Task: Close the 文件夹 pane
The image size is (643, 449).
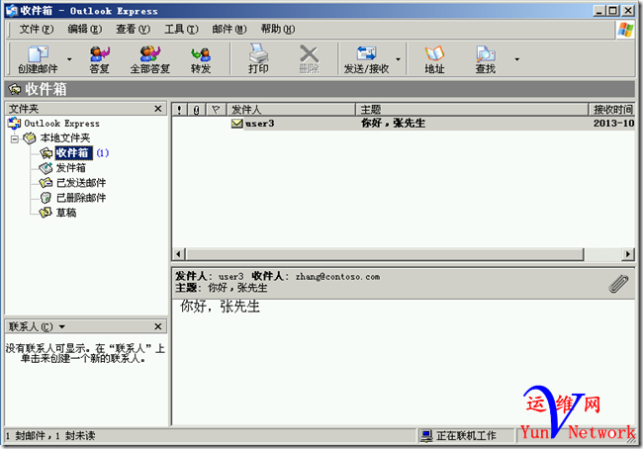Action: coord(158,108)
